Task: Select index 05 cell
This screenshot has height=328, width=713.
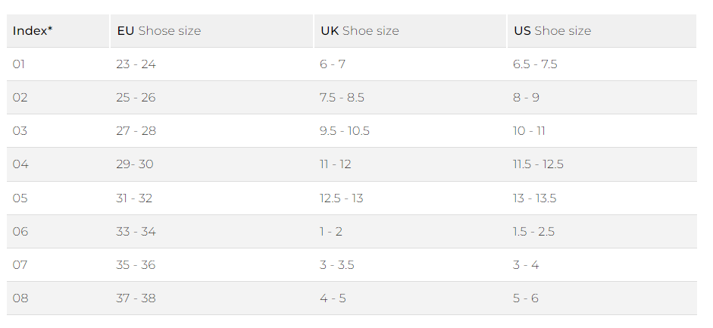Action: tap(20, 198)
